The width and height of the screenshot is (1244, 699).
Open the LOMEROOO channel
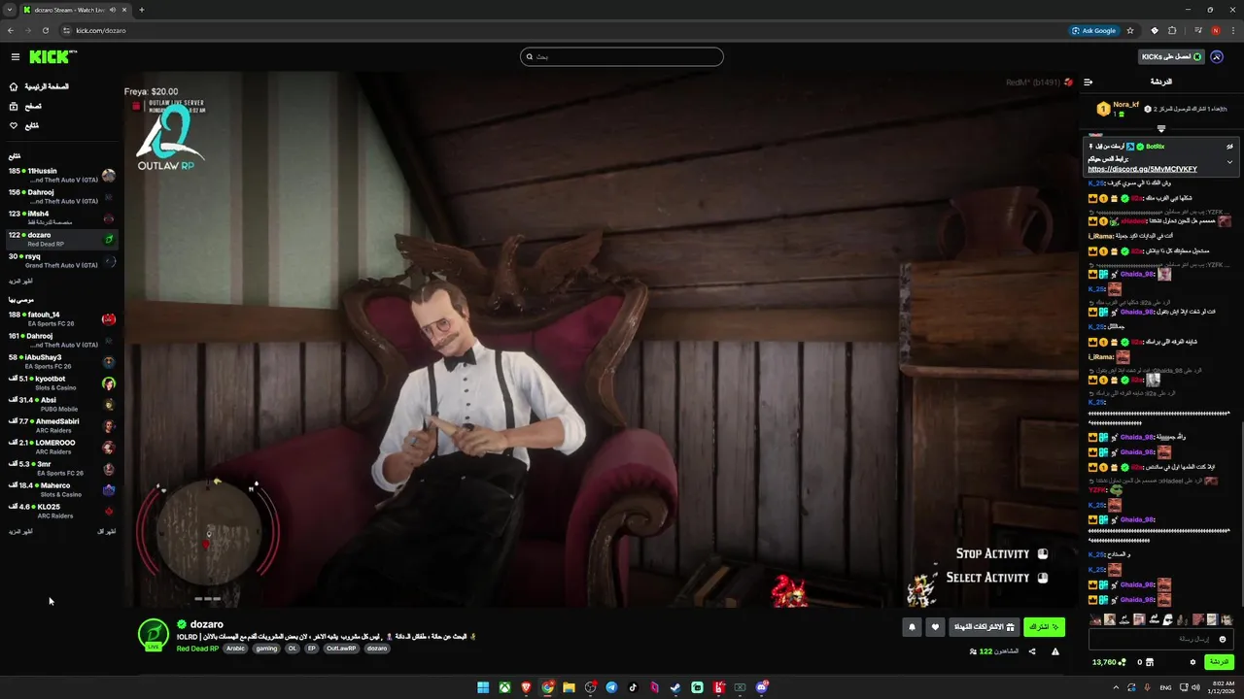point(61,447)
